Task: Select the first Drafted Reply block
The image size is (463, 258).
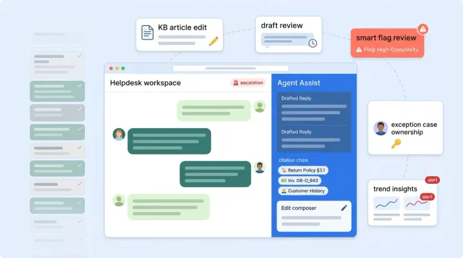Action: coord(314,109)
